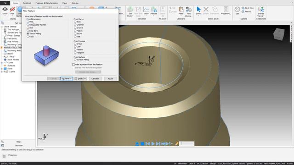This screenshot has height=165, width=294.
Task: Collapse the Global Settings tree node
Action: 2,27
